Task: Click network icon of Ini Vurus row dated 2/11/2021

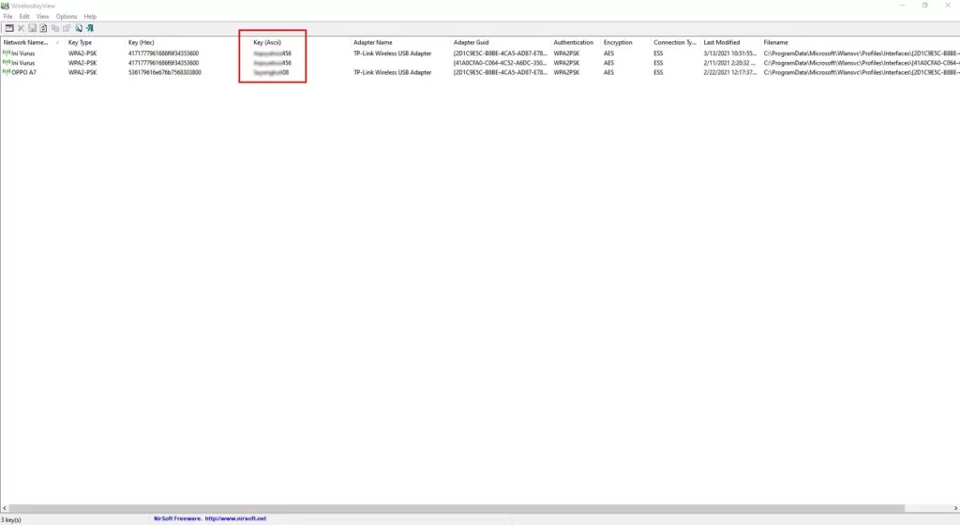Action: [x=7, y=63]
